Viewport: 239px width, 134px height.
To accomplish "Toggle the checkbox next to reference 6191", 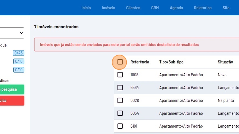I will pyautogui.click(x=120, y=126).
